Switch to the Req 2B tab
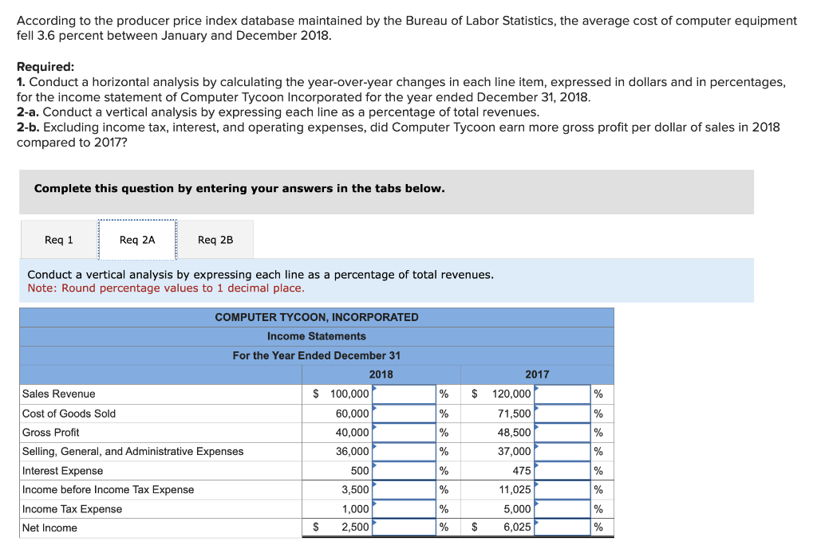This screenshot has width=817, height=545. click(x=214, y=239)
